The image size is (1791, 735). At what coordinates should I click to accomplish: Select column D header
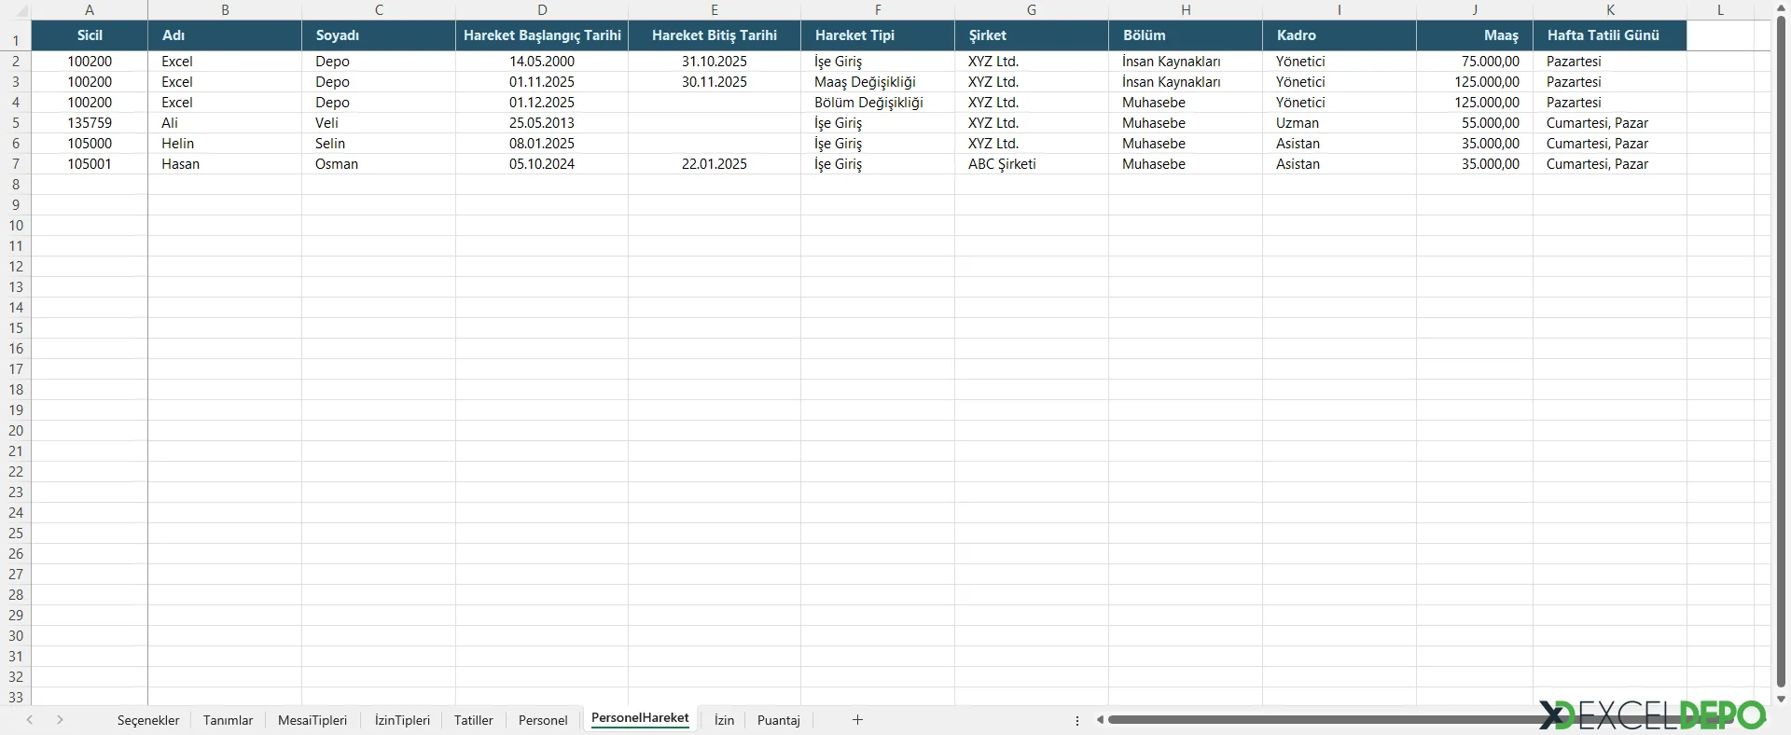[542, 10]
